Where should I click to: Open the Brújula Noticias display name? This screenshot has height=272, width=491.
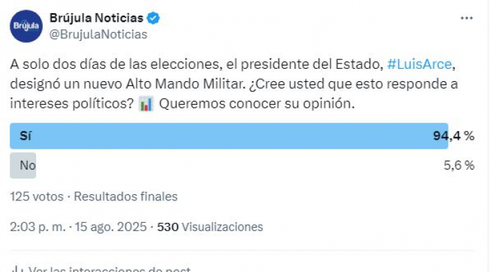tap(96, 18)
